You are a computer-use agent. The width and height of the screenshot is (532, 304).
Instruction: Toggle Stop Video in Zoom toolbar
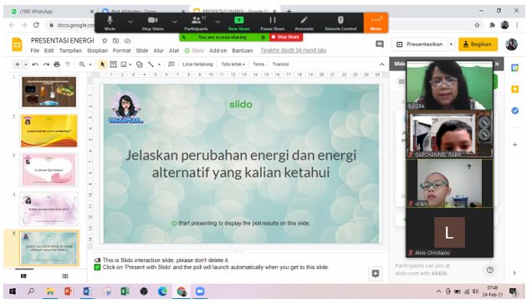click(153, 23)
